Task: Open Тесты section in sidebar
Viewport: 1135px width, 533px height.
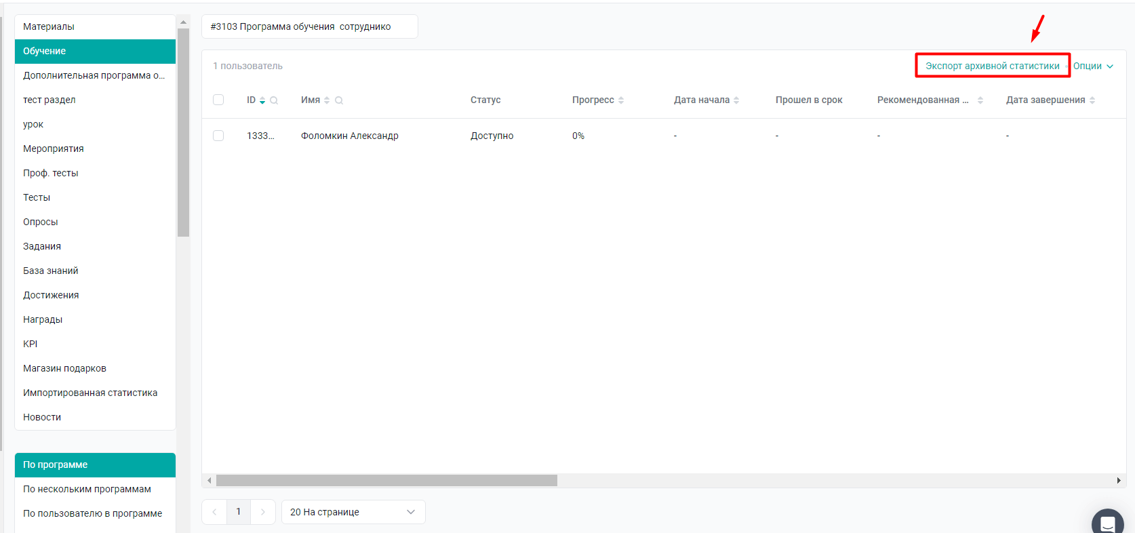Action: [37, 197]
